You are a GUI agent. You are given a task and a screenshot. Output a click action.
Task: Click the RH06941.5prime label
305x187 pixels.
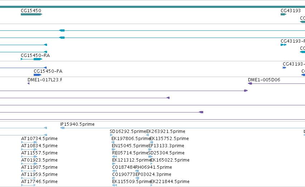tap(153, 167)
